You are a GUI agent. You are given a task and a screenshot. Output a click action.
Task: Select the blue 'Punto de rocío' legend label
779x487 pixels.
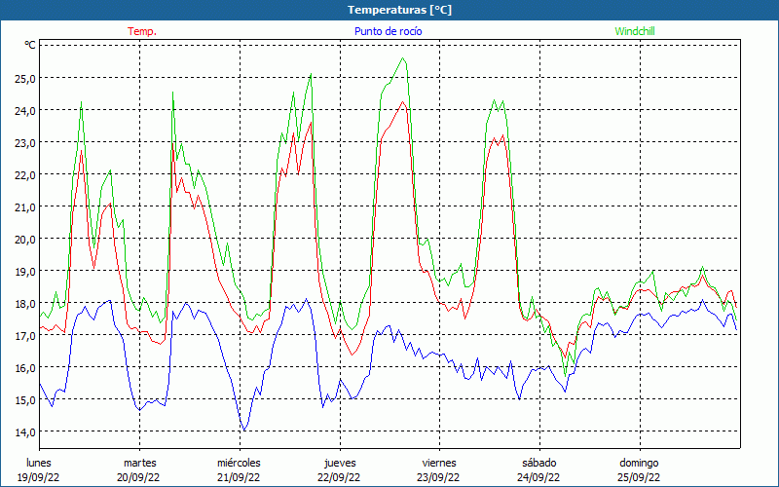pos(388,31)
